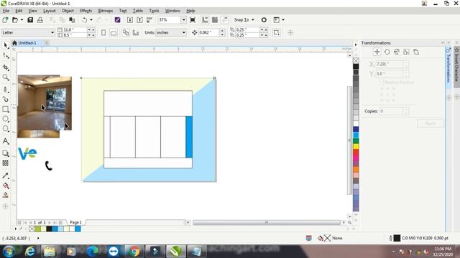The image size is (460, 258).
Task: Toggle show rulers button
Action: [205, 20]
